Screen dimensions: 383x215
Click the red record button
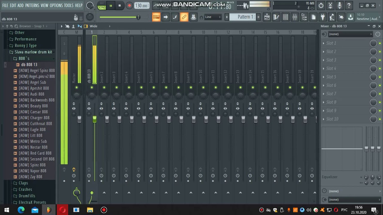click(129, 5)
